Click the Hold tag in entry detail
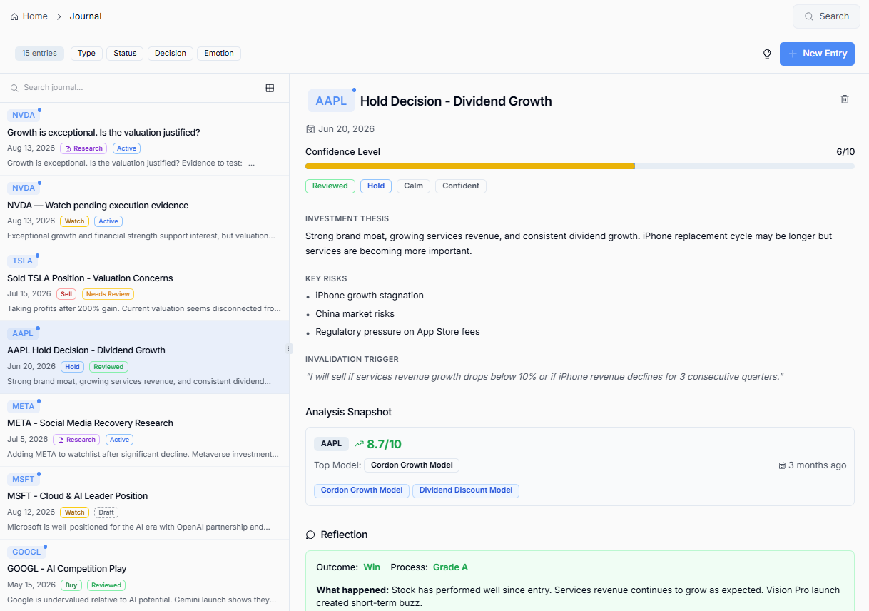This screenshot has height=611, width=869. [x=376, y=186]
